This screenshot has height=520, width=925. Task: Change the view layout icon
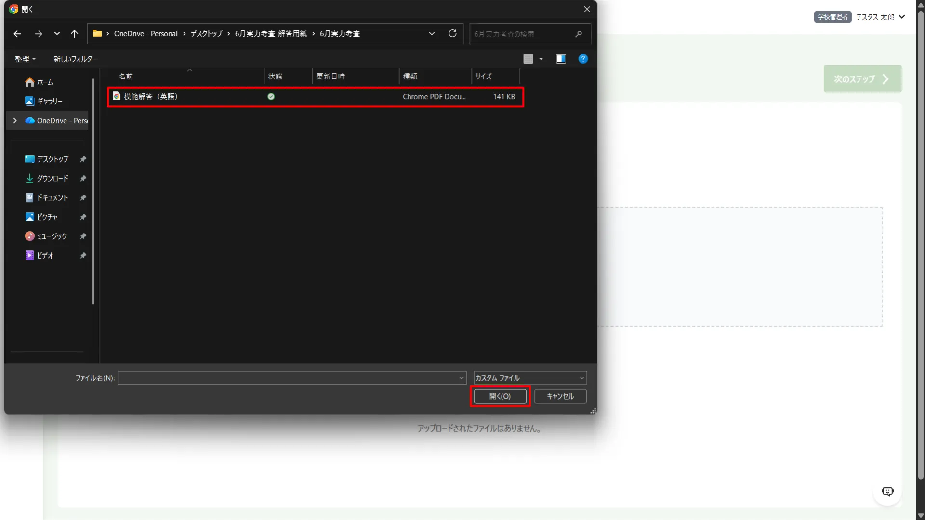coord(528,59)
